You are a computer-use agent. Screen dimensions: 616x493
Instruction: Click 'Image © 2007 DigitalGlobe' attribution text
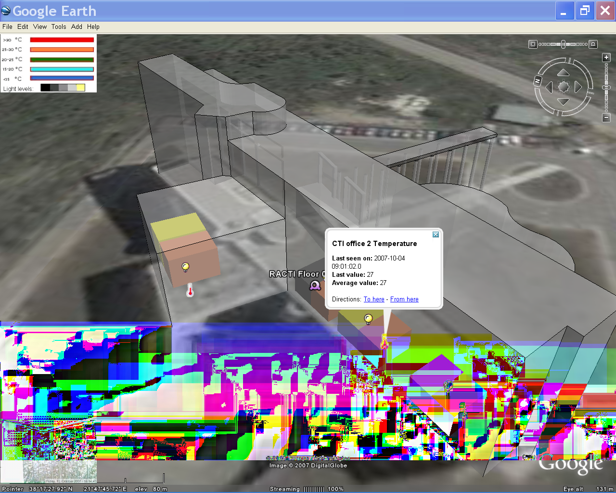tap(308, 466)
